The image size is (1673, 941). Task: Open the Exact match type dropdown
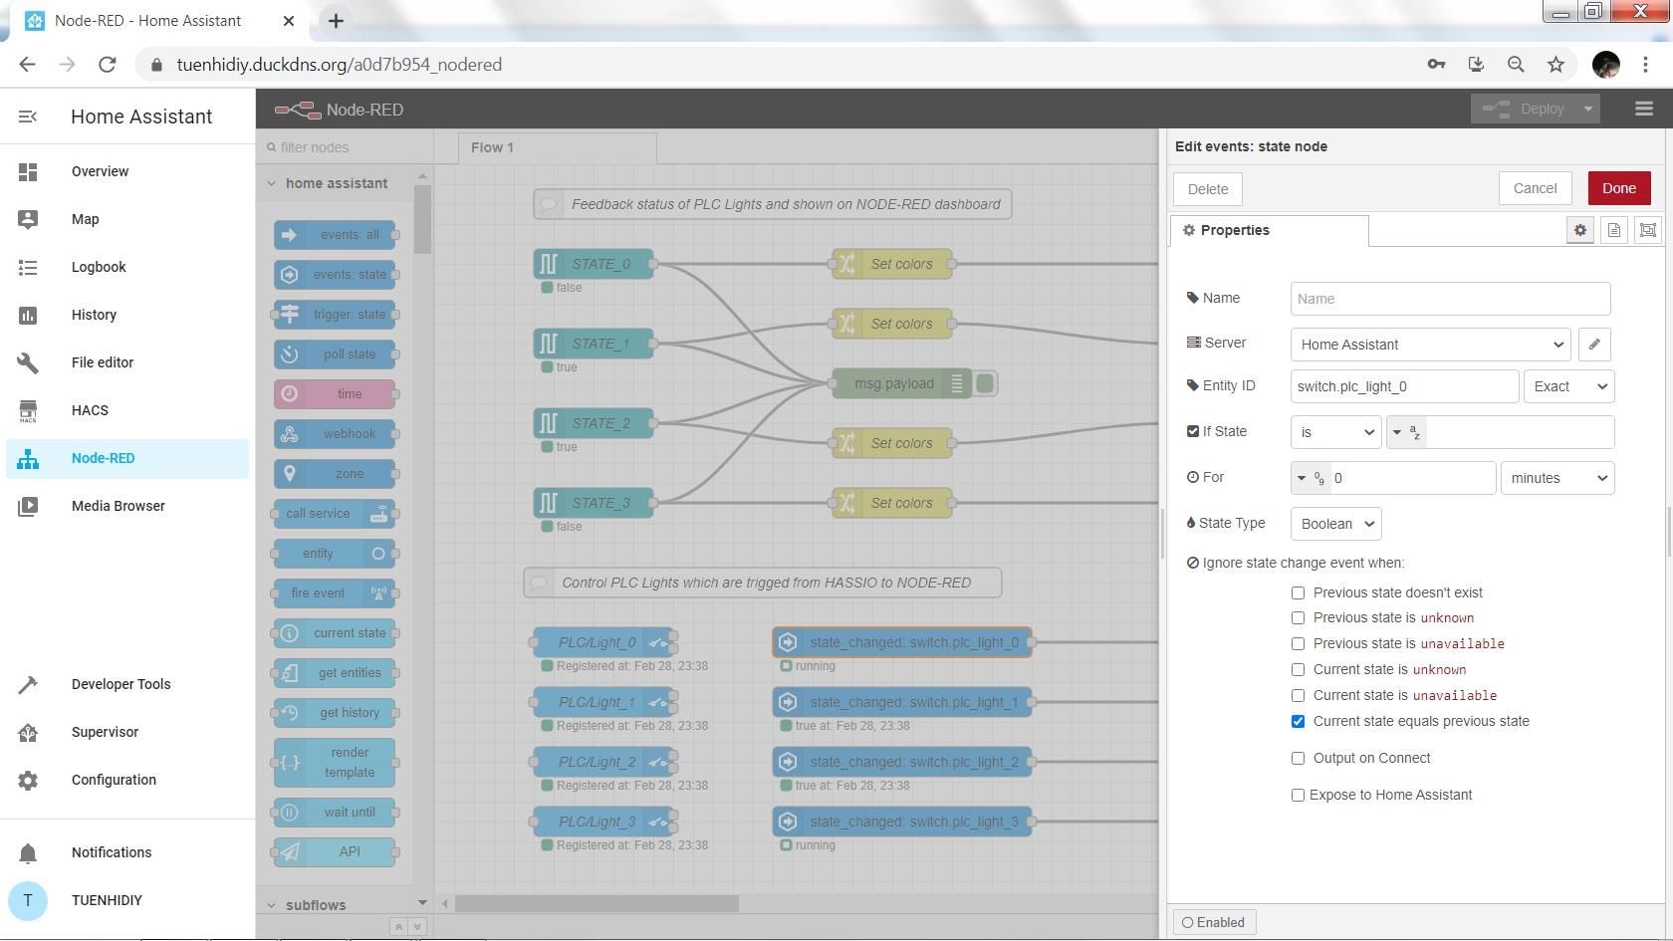[1568, 386]
